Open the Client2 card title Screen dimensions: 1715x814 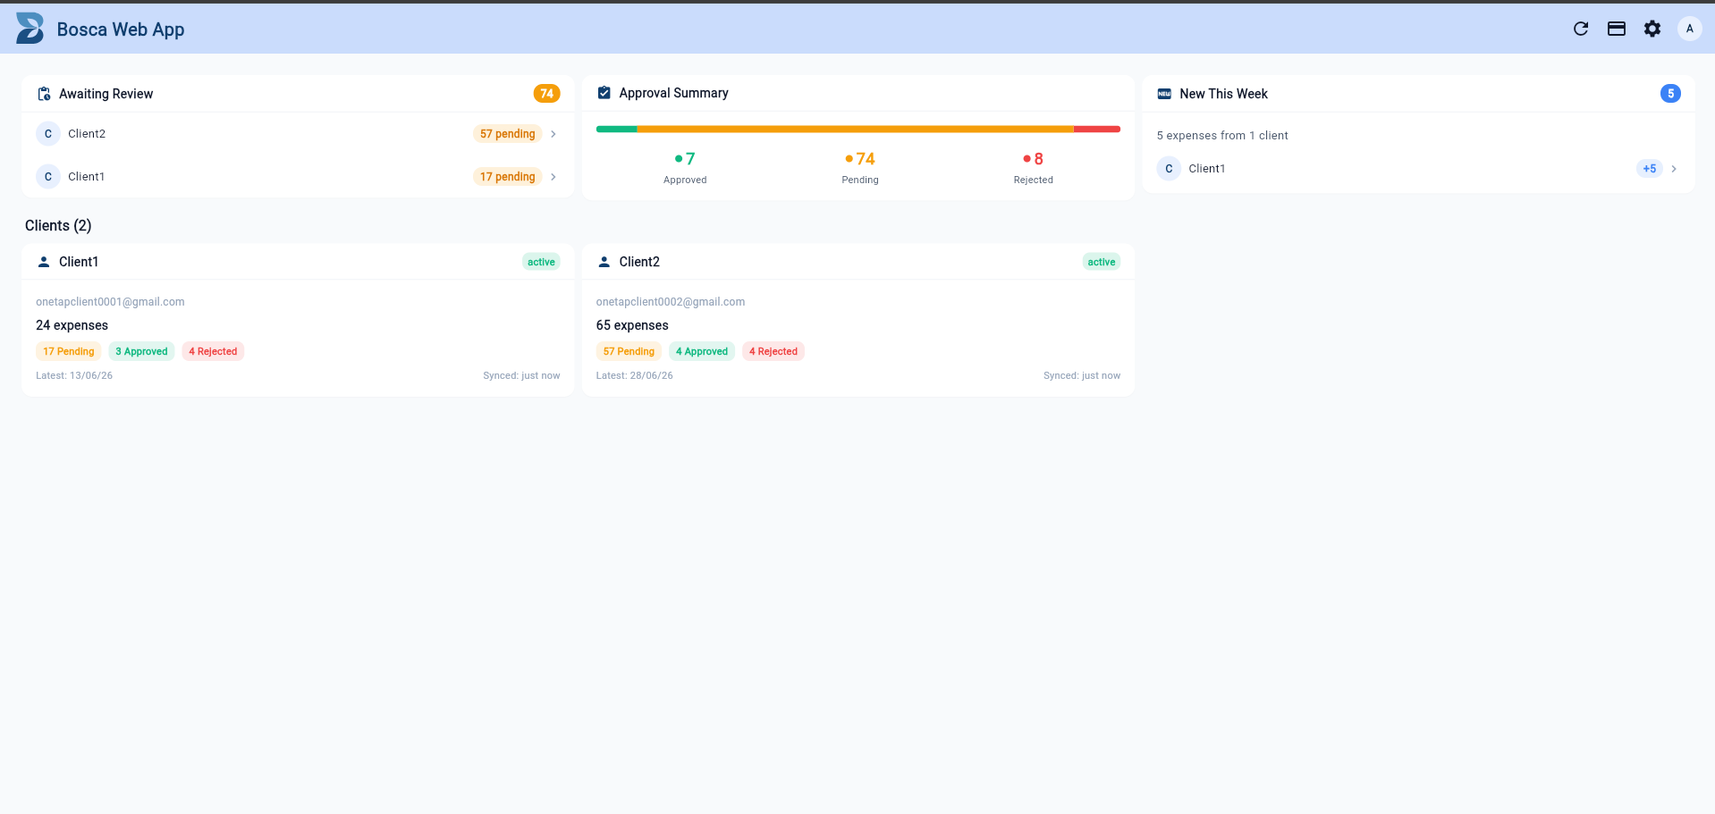click(639, 262)
